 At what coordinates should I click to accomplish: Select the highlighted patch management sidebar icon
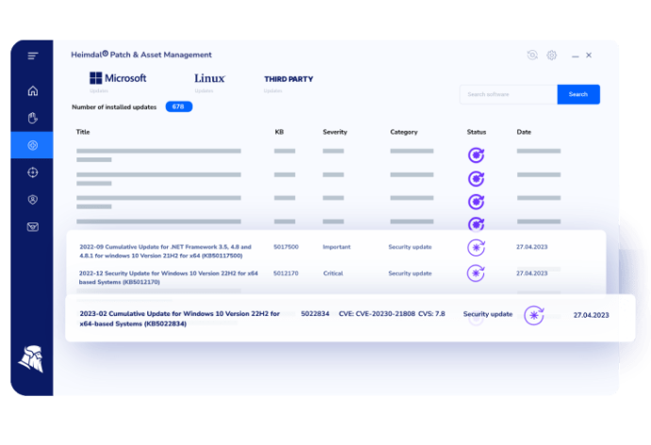click(x=32, y=145)
